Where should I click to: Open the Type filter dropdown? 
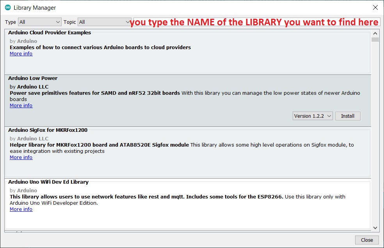pos(39,22)
